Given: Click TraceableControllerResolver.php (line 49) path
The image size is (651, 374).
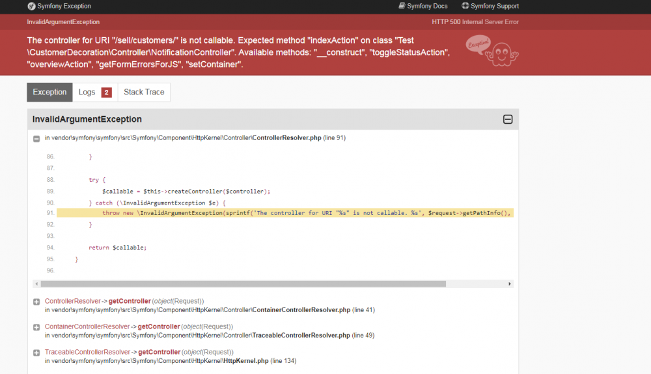Looking at the screenshot, I should 210,336.
